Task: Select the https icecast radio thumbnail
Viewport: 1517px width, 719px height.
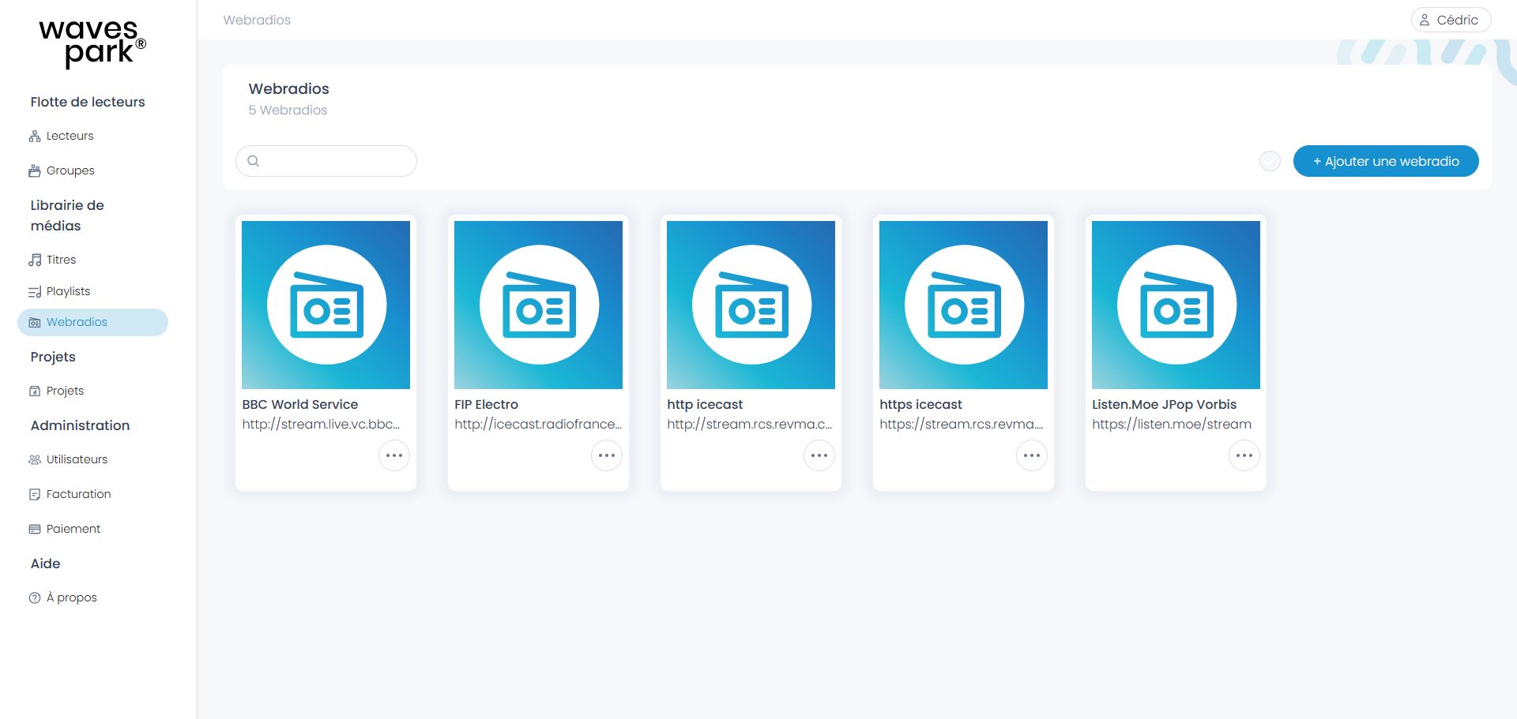Action: click(x=963, y=305)
